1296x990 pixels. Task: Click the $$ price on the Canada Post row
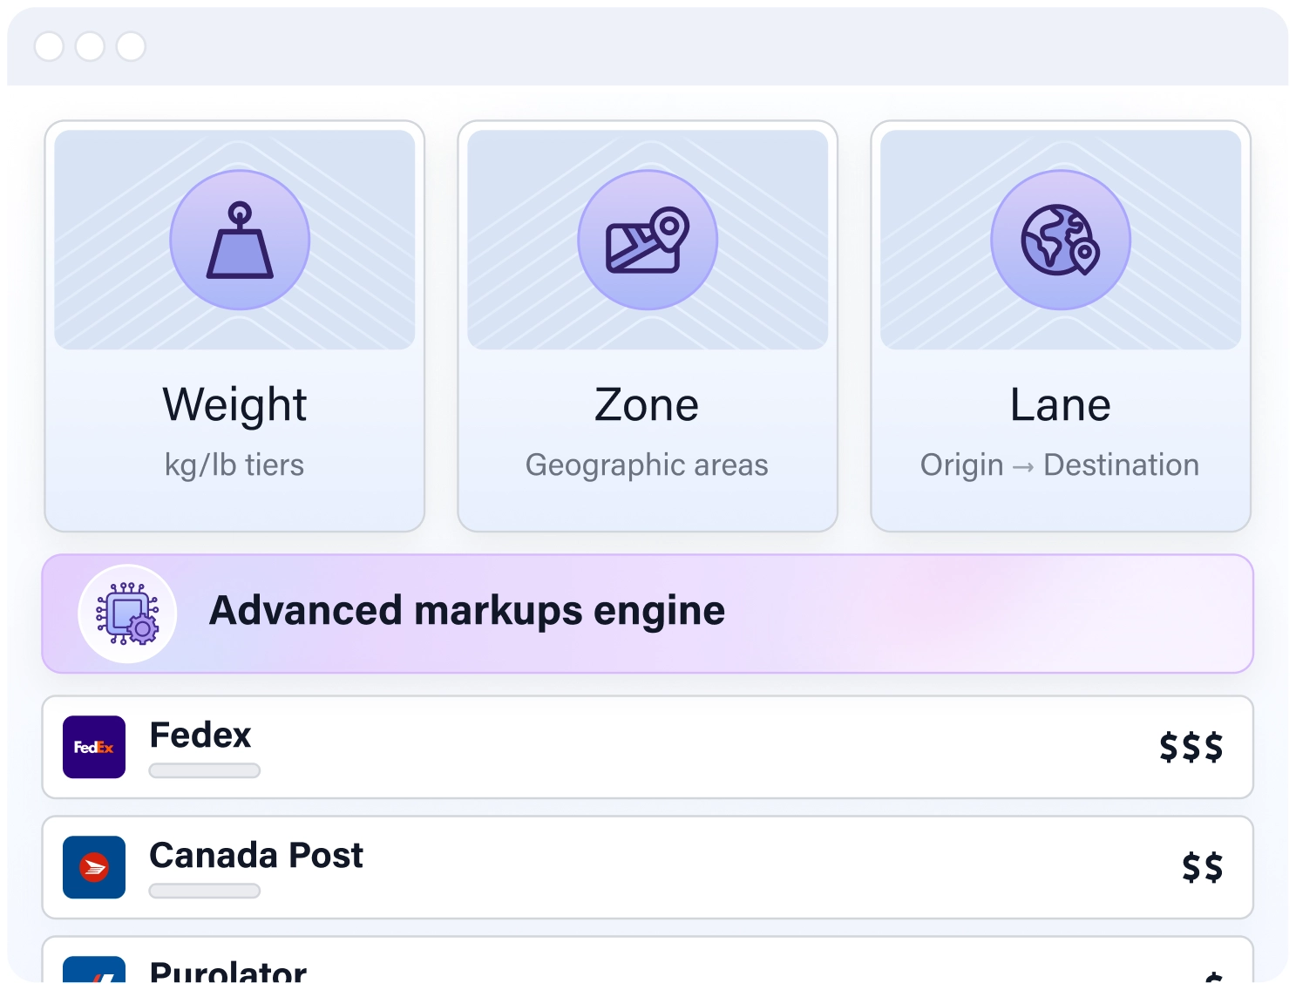pyautogui.click(x=1202, y=867)
